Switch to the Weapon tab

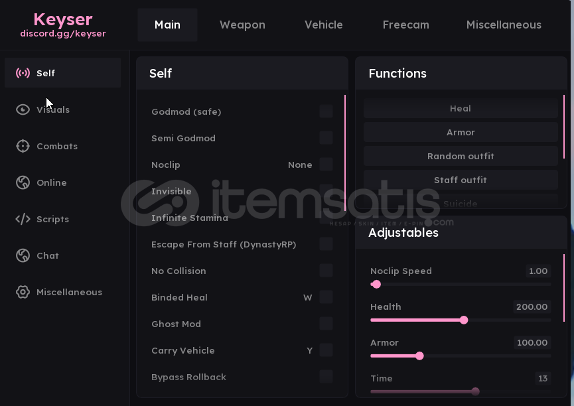coord(242,25)
